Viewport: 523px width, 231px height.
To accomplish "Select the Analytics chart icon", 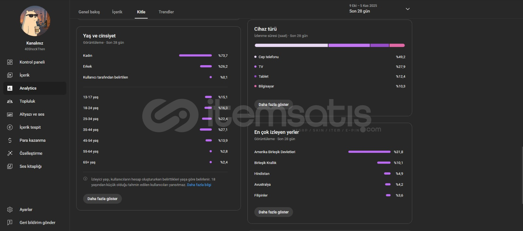I will coord(10,88).
